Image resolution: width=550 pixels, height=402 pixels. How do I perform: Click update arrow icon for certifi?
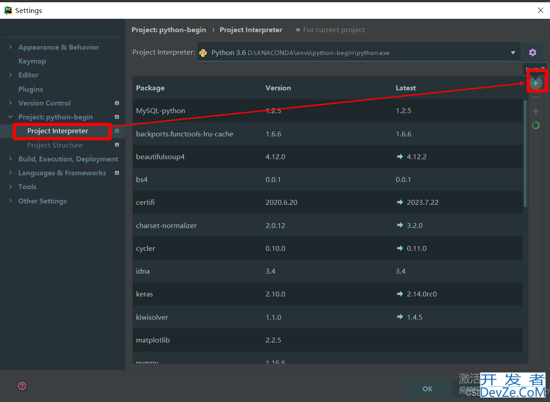click(x=400, y=202)
